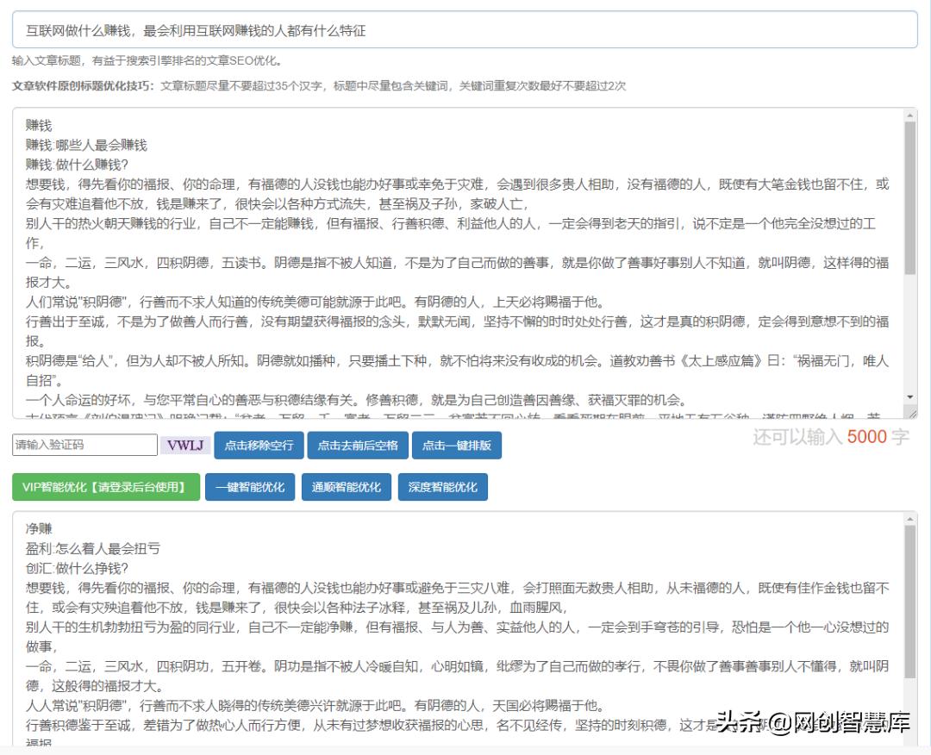The height and width of the screenshot is (755, 931).
Task: Click the resize grip of source text area
Action: click(x=911, y=413)
